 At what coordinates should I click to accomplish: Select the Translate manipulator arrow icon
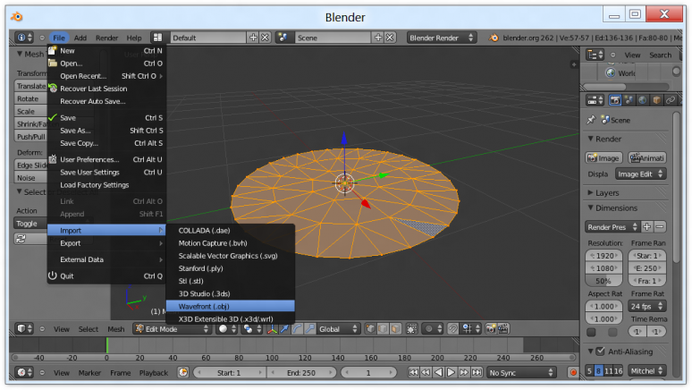284,328
